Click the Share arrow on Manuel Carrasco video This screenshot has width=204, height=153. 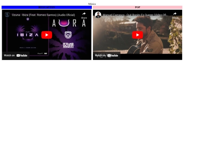point(175,15)
